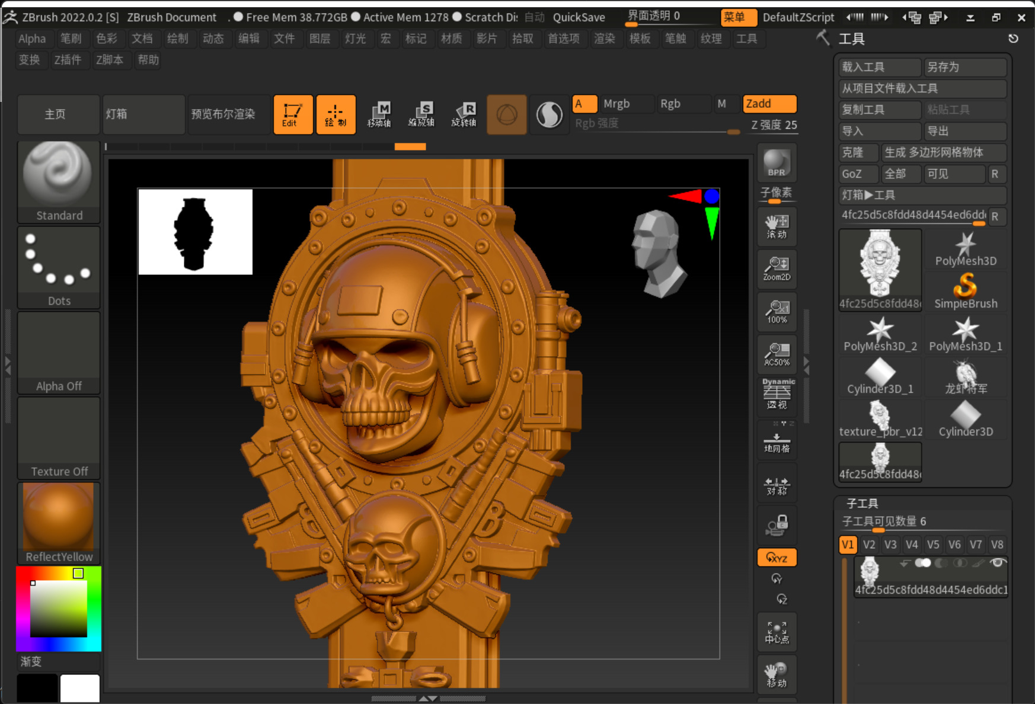Open the 渲染 (Render) menu
1035x704 pixels.
[605, 39]
